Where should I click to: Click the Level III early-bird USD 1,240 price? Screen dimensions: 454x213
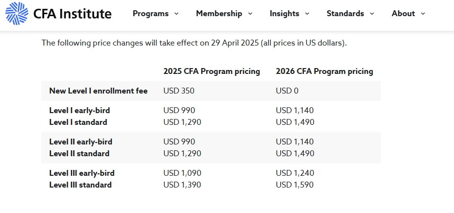tap(295, 173)
